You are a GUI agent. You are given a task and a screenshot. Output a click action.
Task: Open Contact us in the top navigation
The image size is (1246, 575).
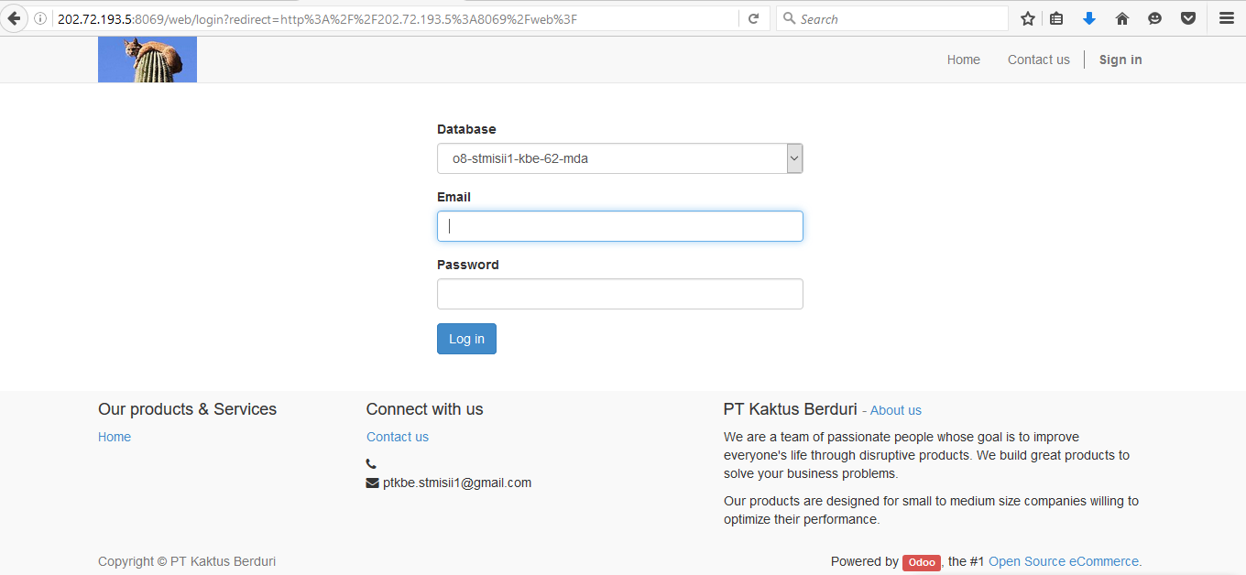click(1038, 60)
